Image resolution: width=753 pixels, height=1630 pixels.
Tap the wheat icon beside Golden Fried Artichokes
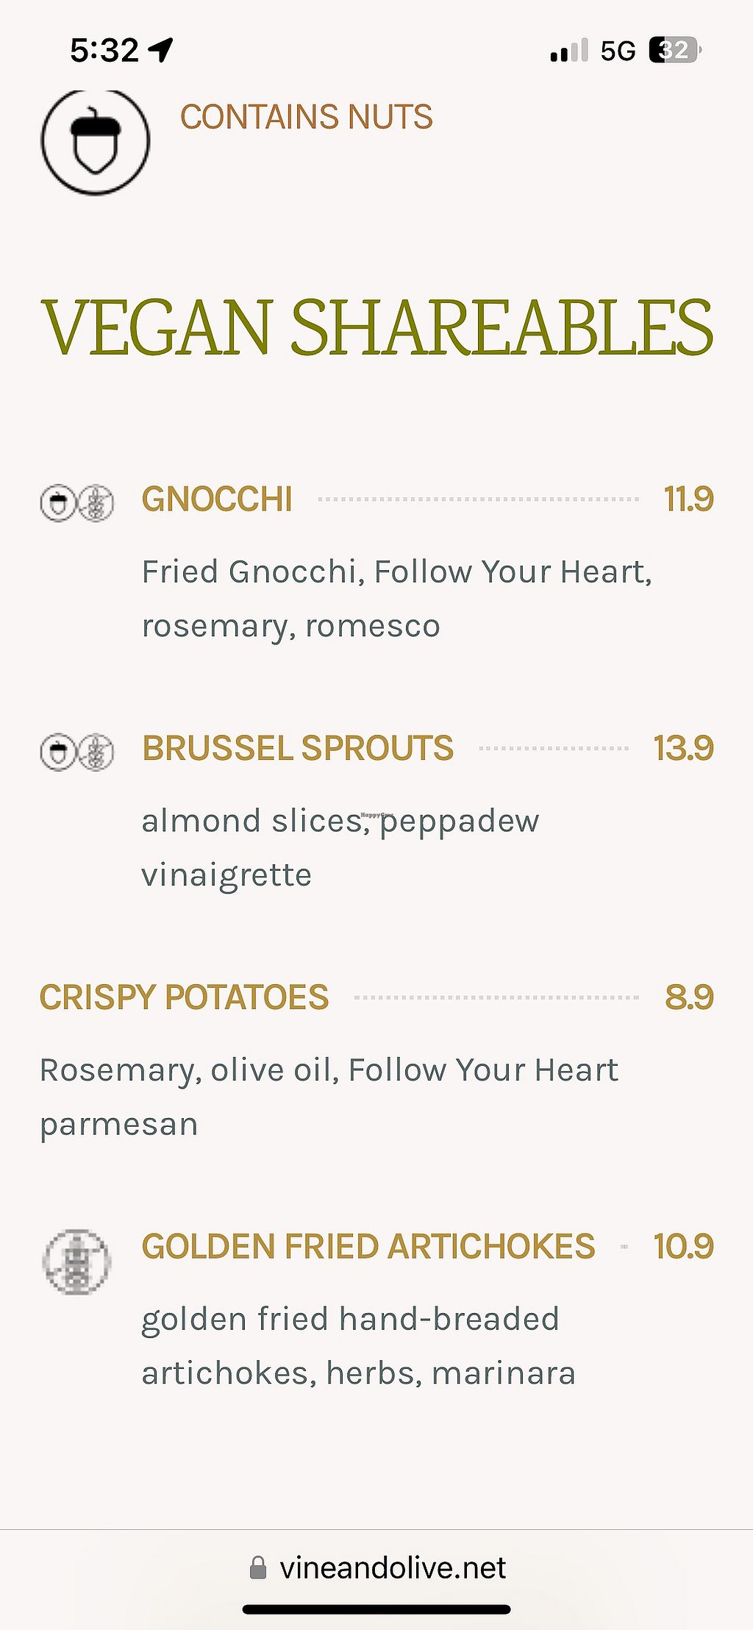point(76,1261)
